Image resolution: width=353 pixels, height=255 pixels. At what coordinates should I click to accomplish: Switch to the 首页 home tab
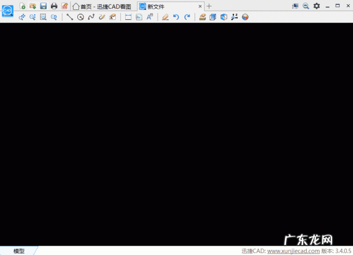(102, 6)
